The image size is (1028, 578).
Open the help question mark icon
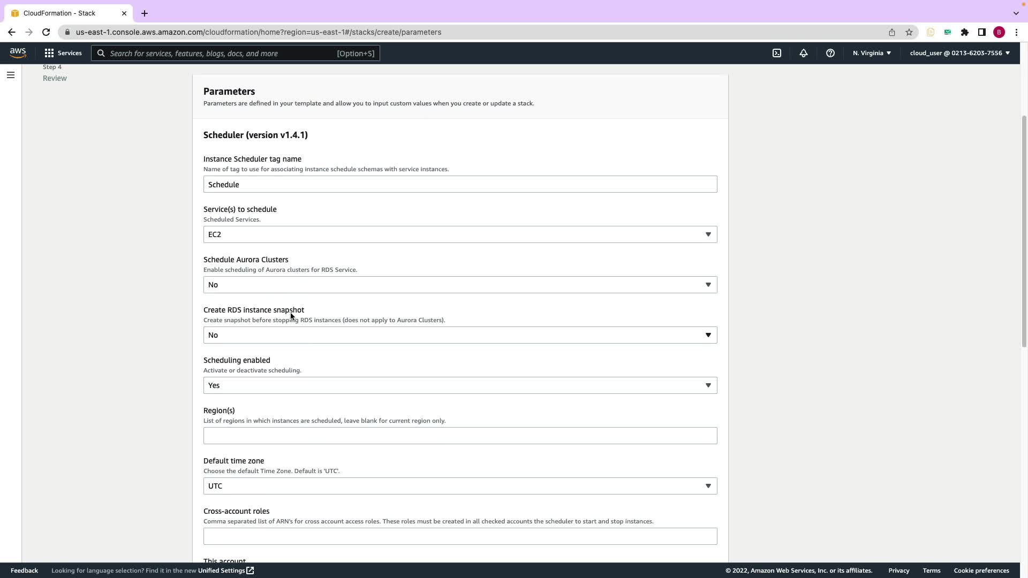tap(830, 53)
